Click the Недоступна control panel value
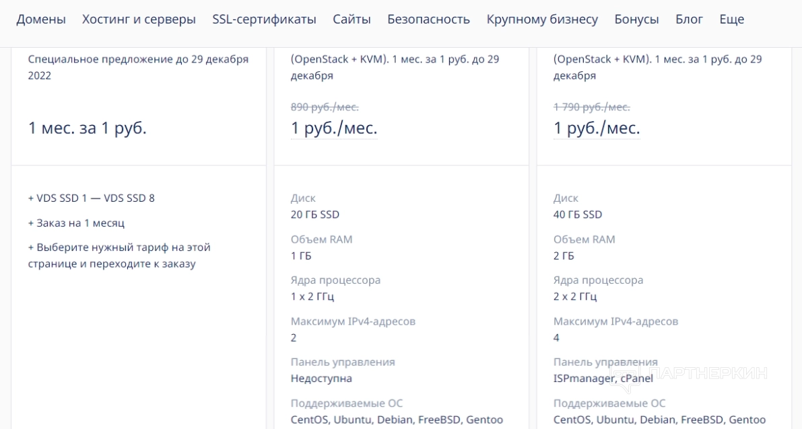The width and height of the screenshot is (802, 429). point(321,379)
